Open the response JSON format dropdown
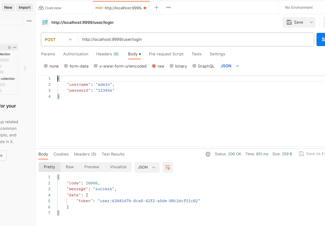325x226 pixels. [147, 167]
